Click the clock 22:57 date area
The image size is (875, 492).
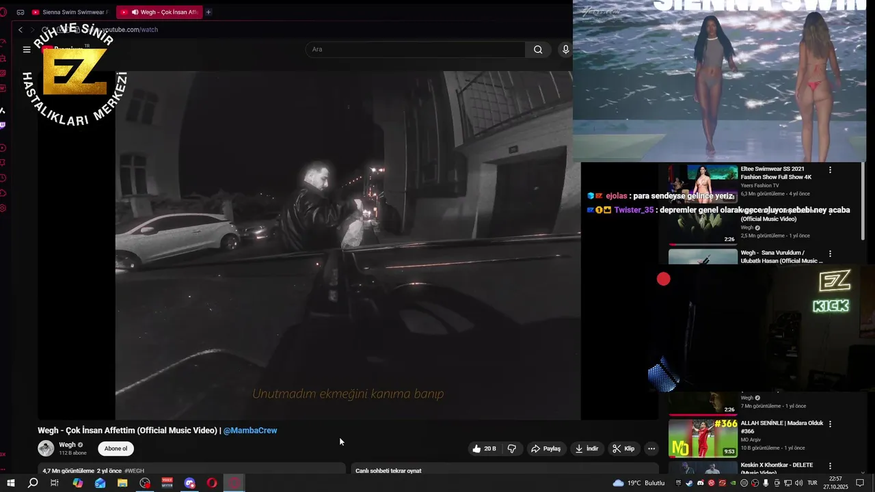click(x=835, y=483)
